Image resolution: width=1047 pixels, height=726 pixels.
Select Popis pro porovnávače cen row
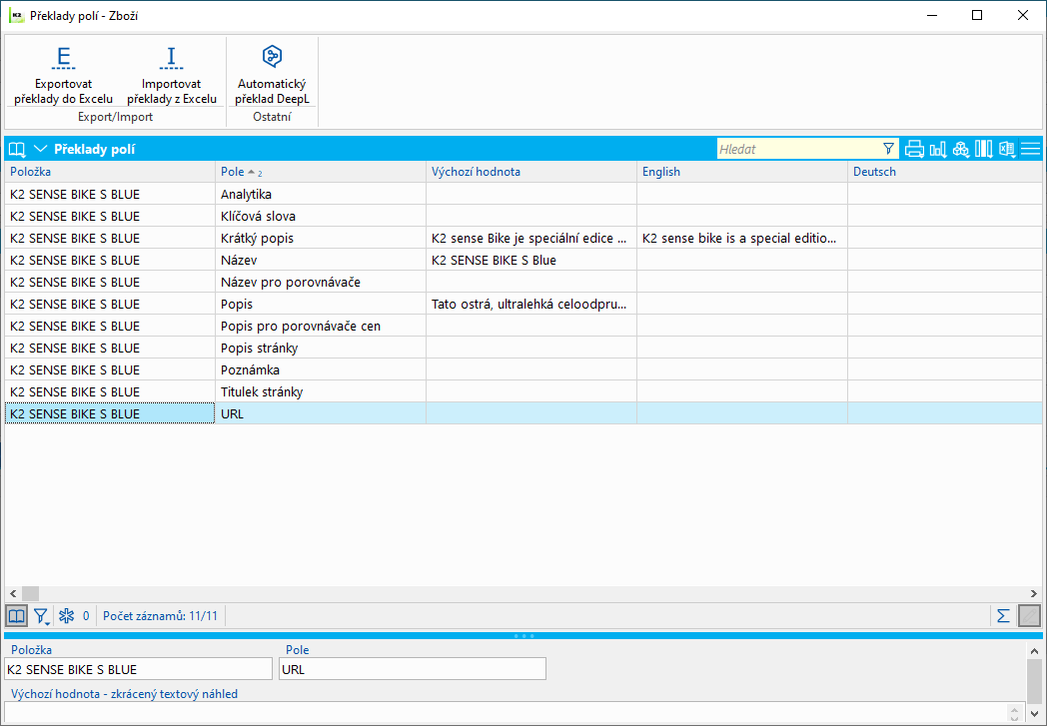523,327
